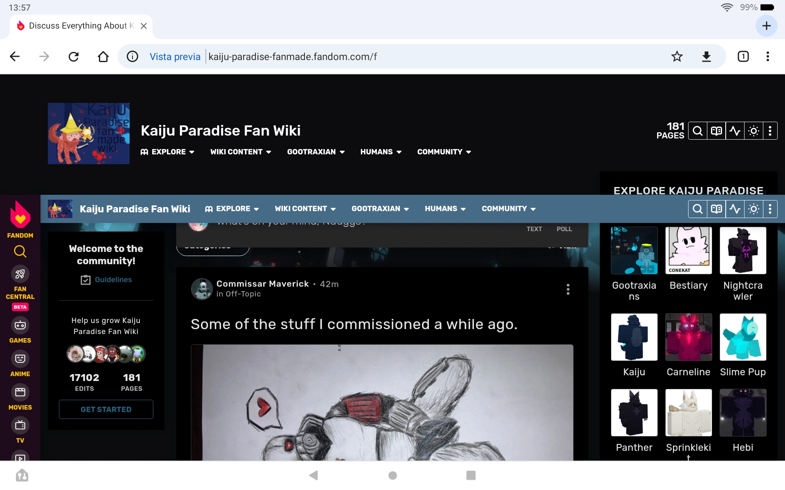
Task: Toggle light/dark theme sun icon in sticky bar
Action: pyautogui.click(x=754, y=209)
